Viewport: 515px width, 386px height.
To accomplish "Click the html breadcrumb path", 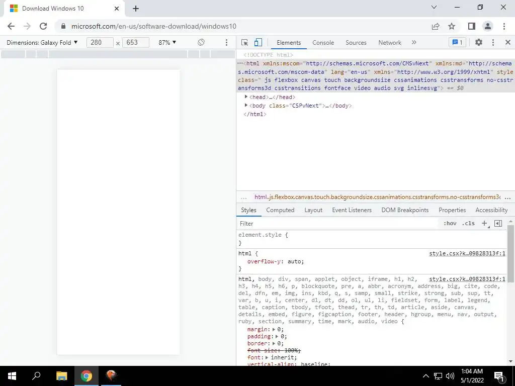I will (377, 197).
